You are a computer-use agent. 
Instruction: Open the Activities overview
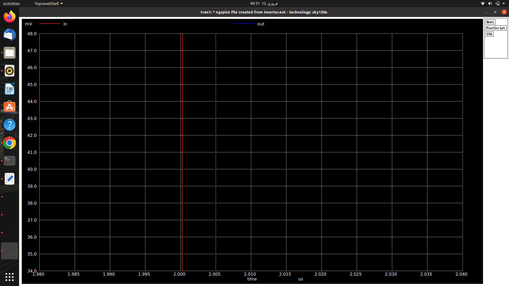[x=11, y=3]
